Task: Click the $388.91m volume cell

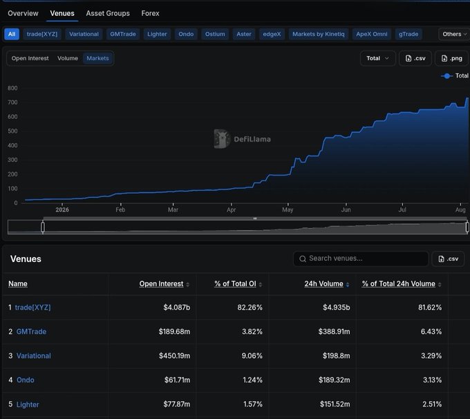Action: pos(334,332)
